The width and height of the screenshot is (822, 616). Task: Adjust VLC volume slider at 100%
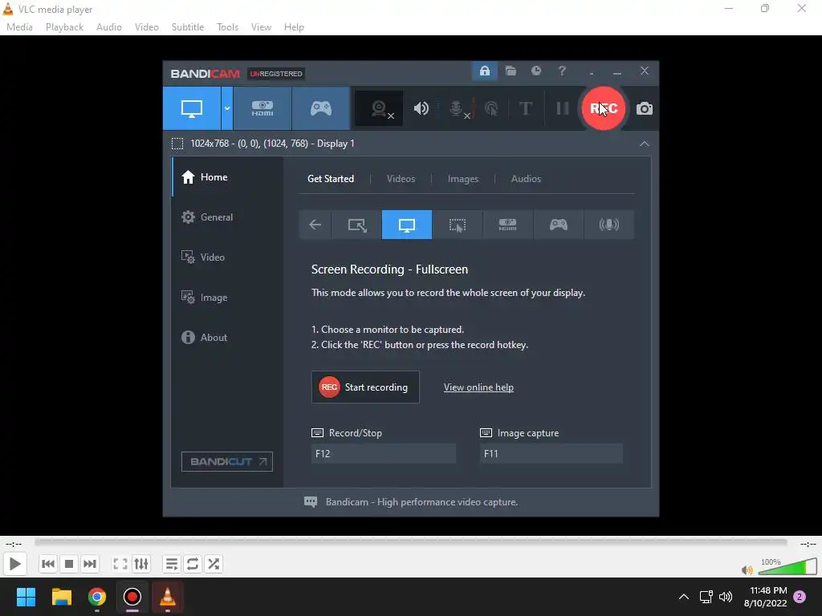(787, 567)
